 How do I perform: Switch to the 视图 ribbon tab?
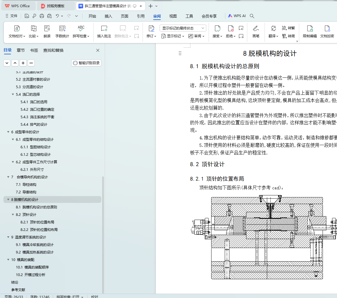[173, 16]
